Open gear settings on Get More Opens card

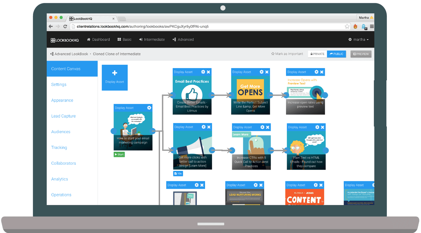pos(261,72)
